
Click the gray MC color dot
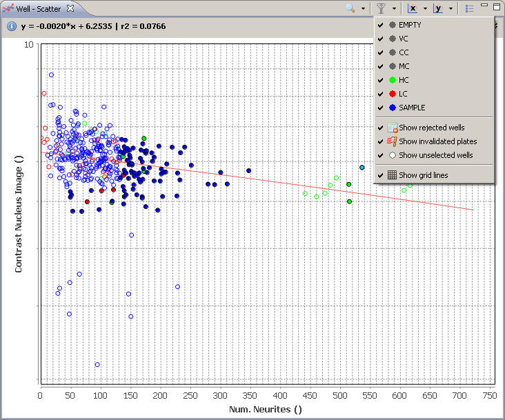click(393, 66)
